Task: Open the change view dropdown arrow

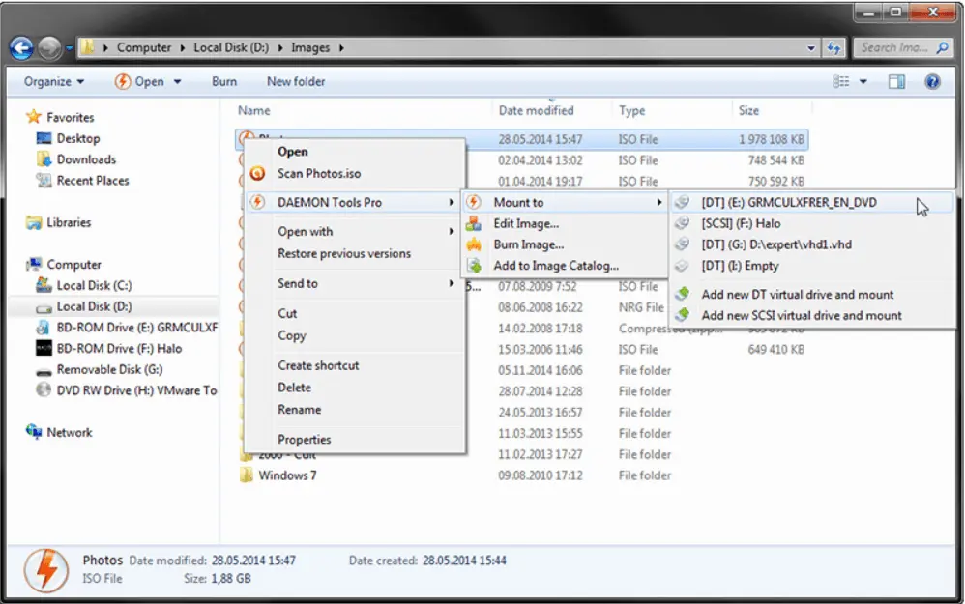Action: tap(863, 82)
